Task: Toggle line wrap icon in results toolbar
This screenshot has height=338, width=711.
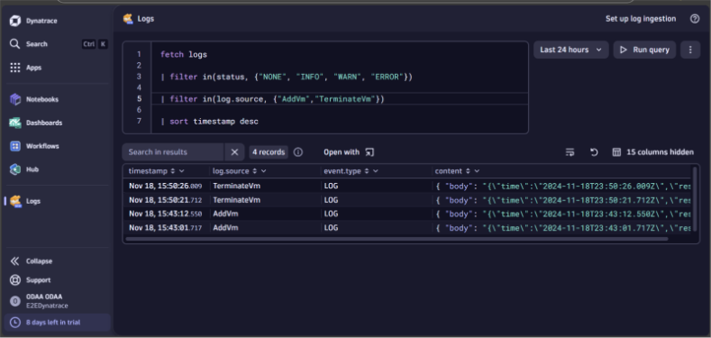Action: 570,152
